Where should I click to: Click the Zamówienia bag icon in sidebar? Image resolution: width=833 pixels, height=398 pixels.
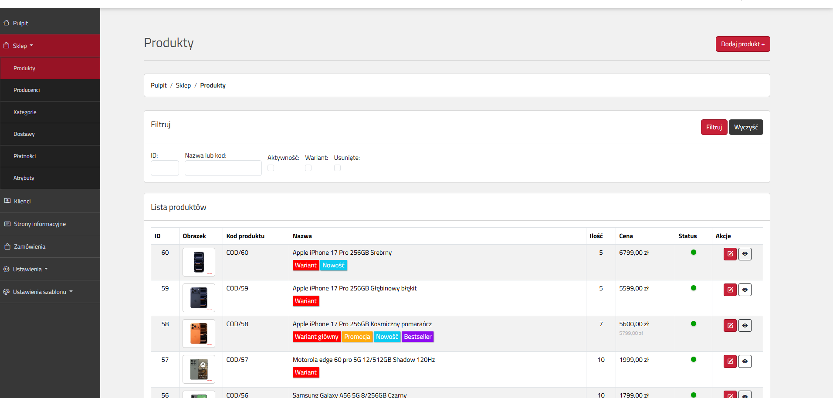(x=7, y=246)
